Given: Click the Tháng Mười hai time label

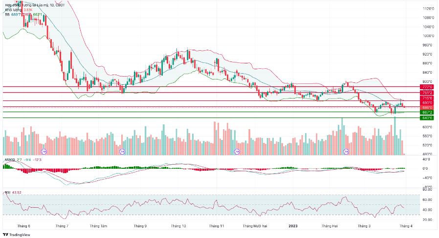Looking at the screenshot, I should [255, 226].
